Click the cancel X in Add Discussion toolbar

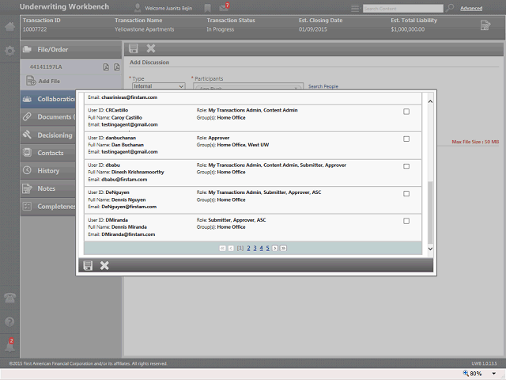point(151,48)
